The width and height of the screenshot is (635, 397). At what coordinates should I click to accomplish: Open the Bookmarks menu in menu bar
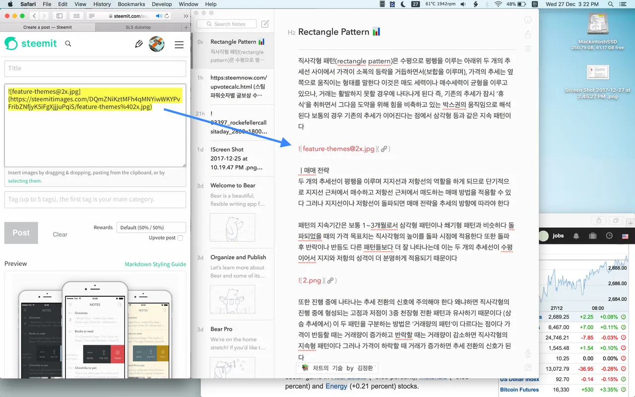pyautogui.click(x=131, y=4)
